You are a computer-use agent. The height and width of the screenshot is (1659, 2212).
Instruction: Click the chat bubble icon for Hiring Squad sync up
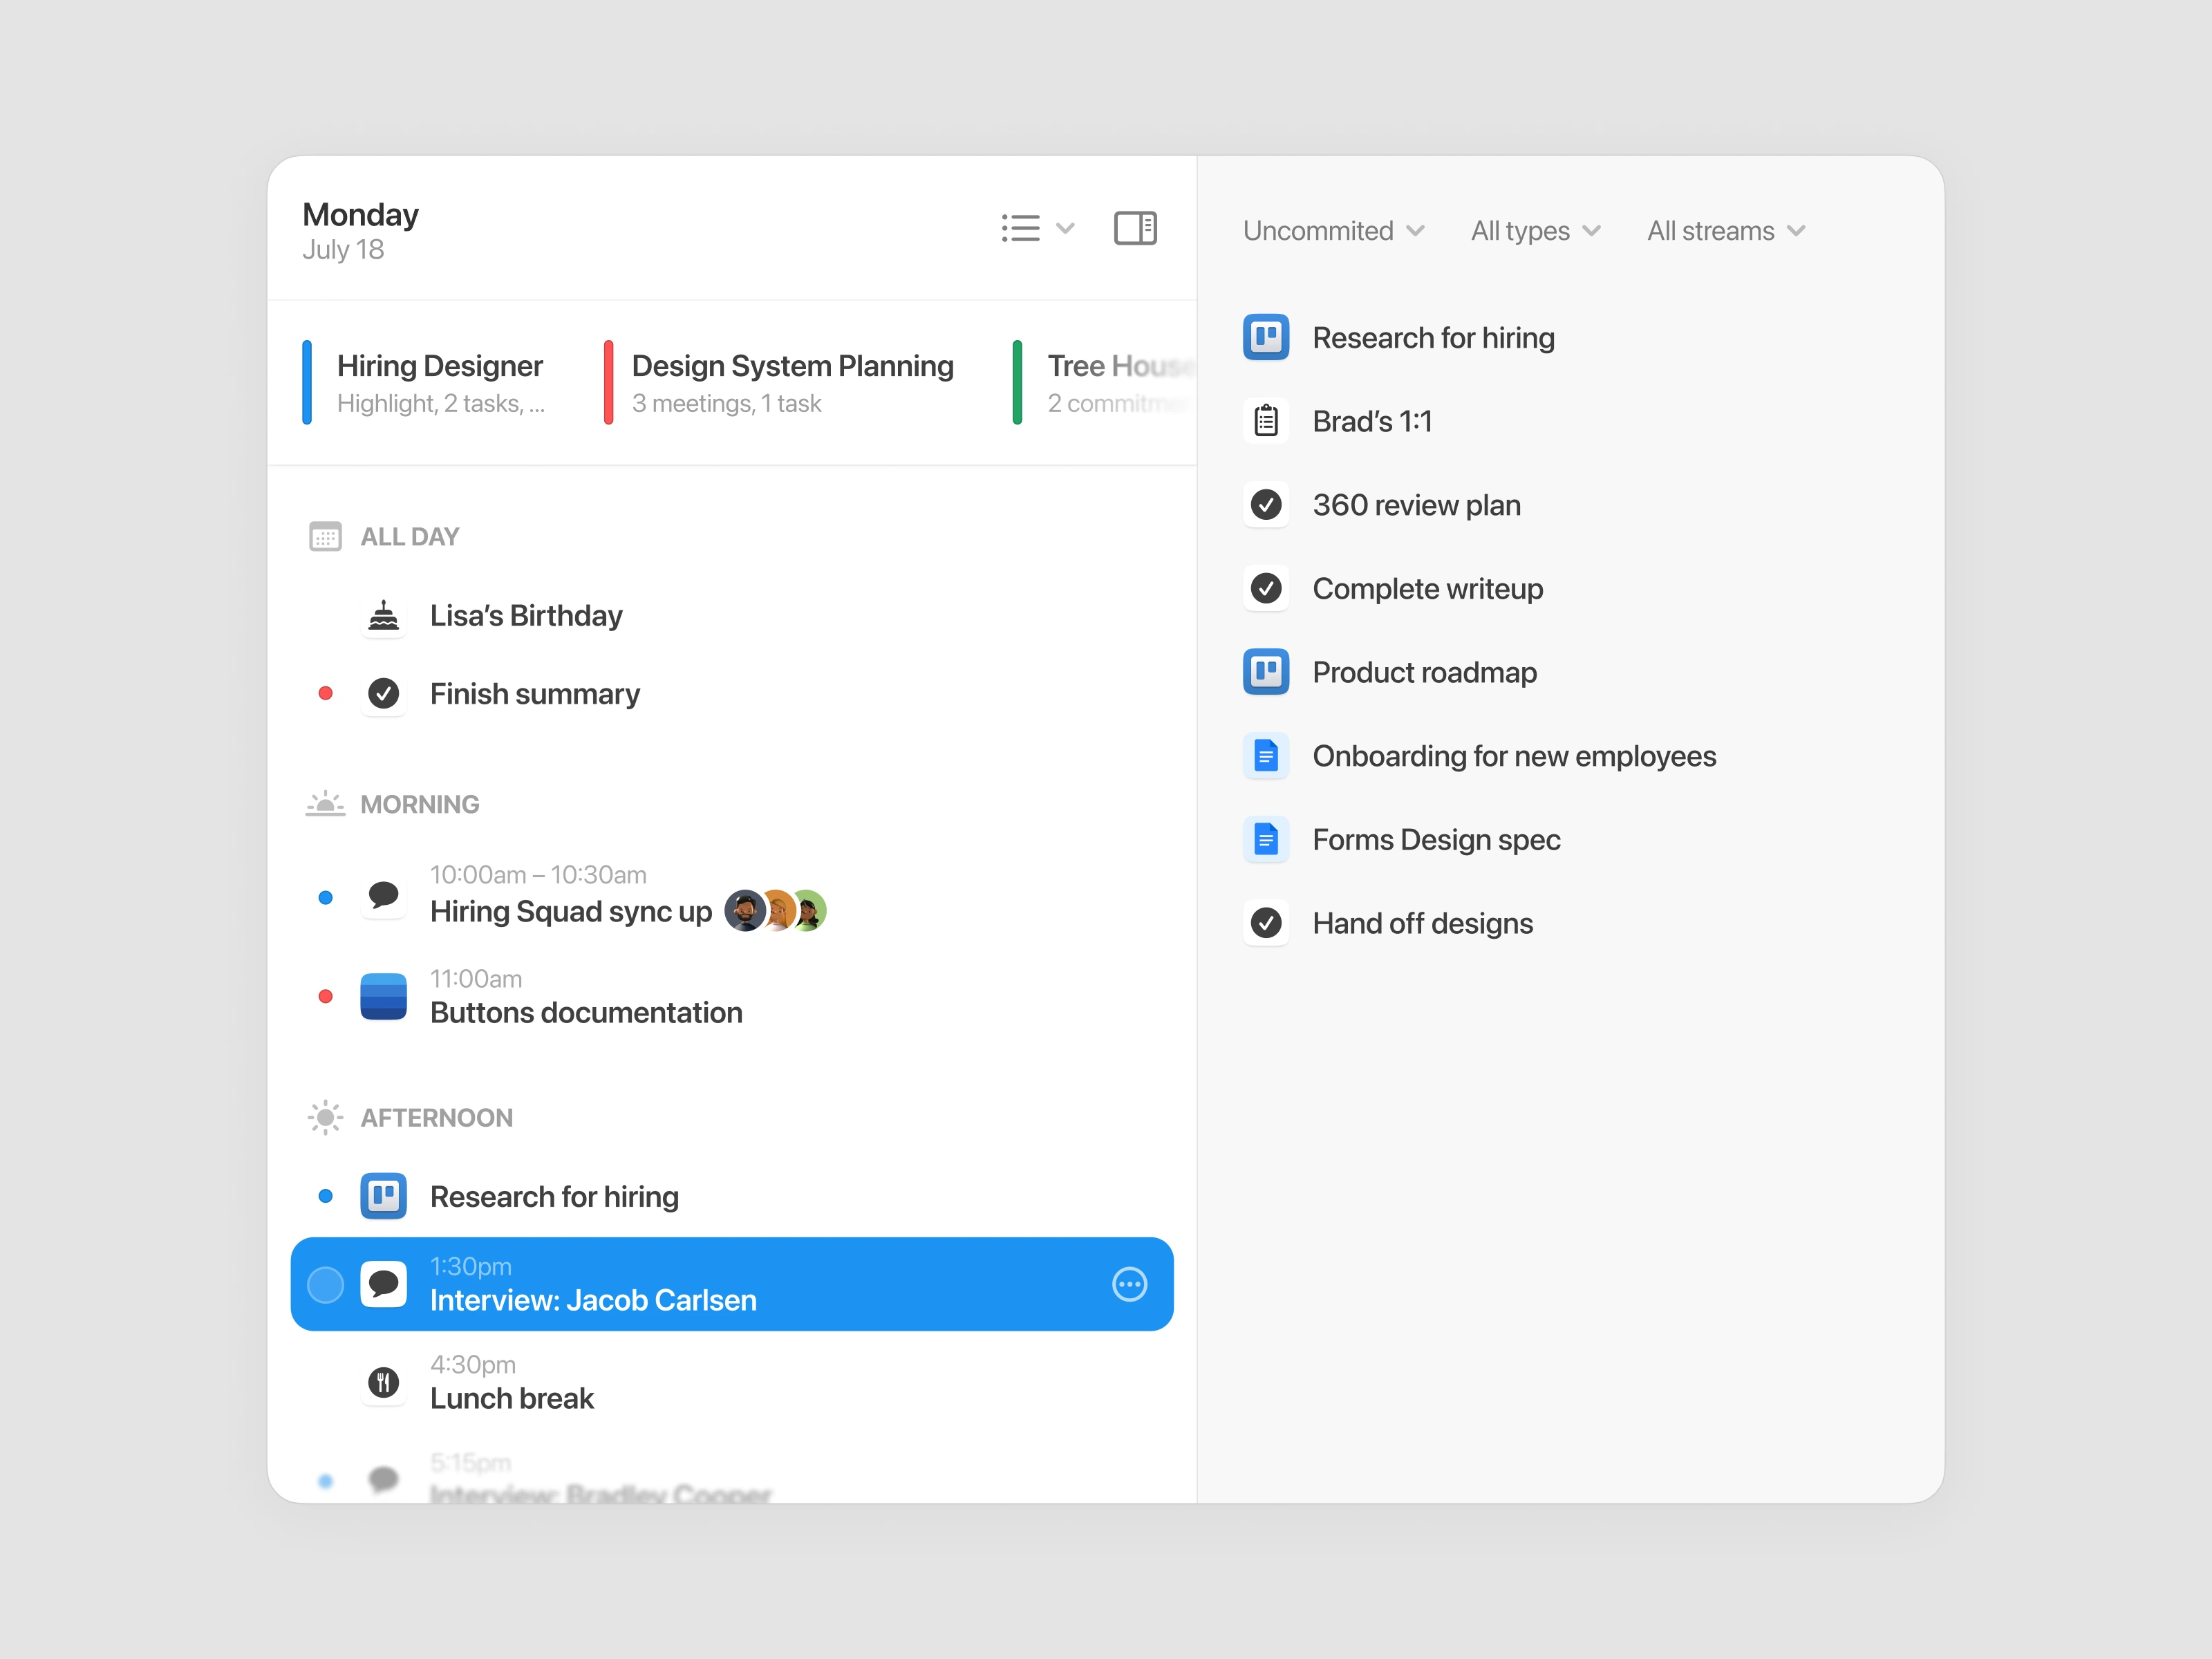(383, 895)
